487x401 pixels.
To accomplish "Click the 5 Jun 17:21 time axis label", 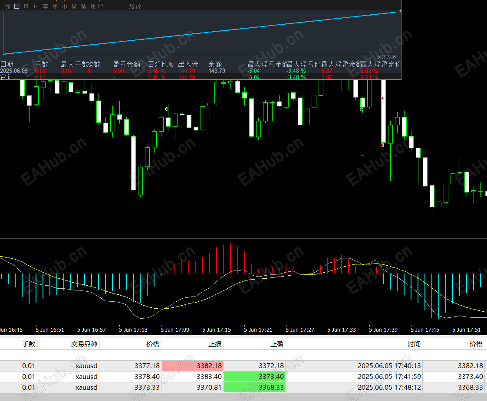I will point(258,329).
